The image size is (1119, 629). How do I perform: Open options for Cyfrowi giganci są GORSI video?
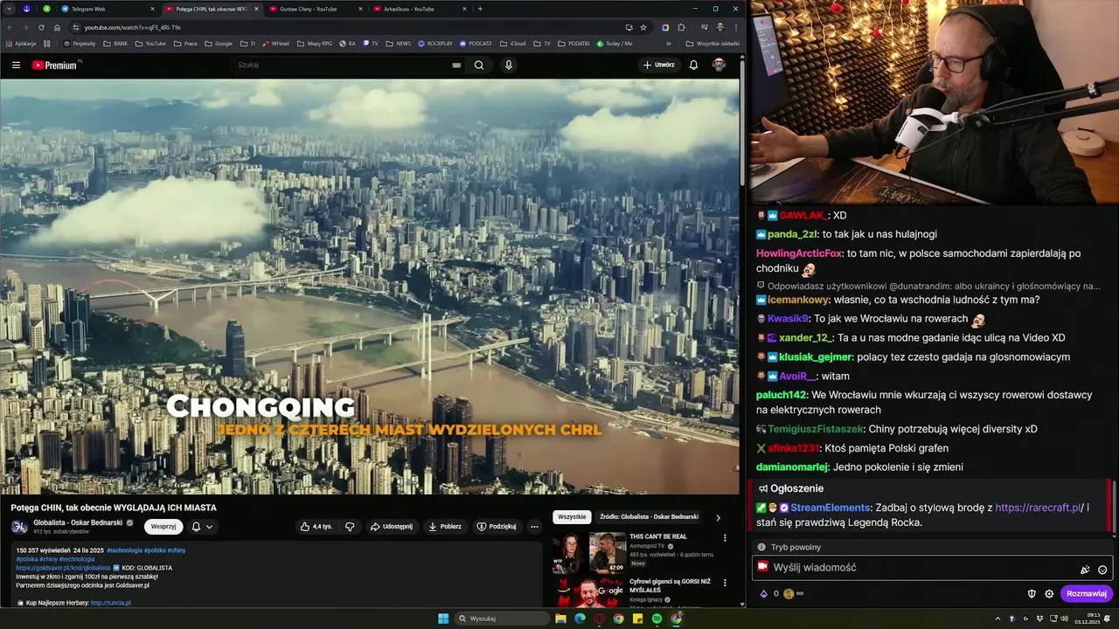[725, 583]
